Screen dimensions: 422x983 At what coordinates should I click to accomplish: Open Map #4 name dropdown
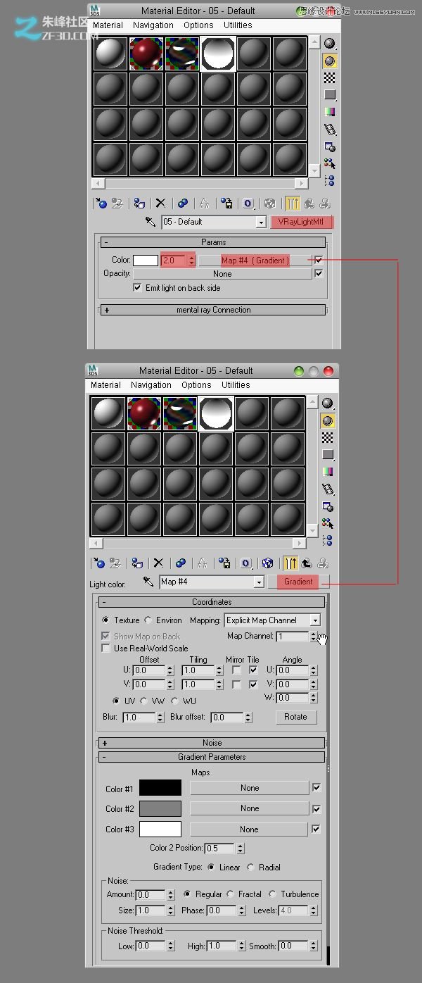(259, 582)
